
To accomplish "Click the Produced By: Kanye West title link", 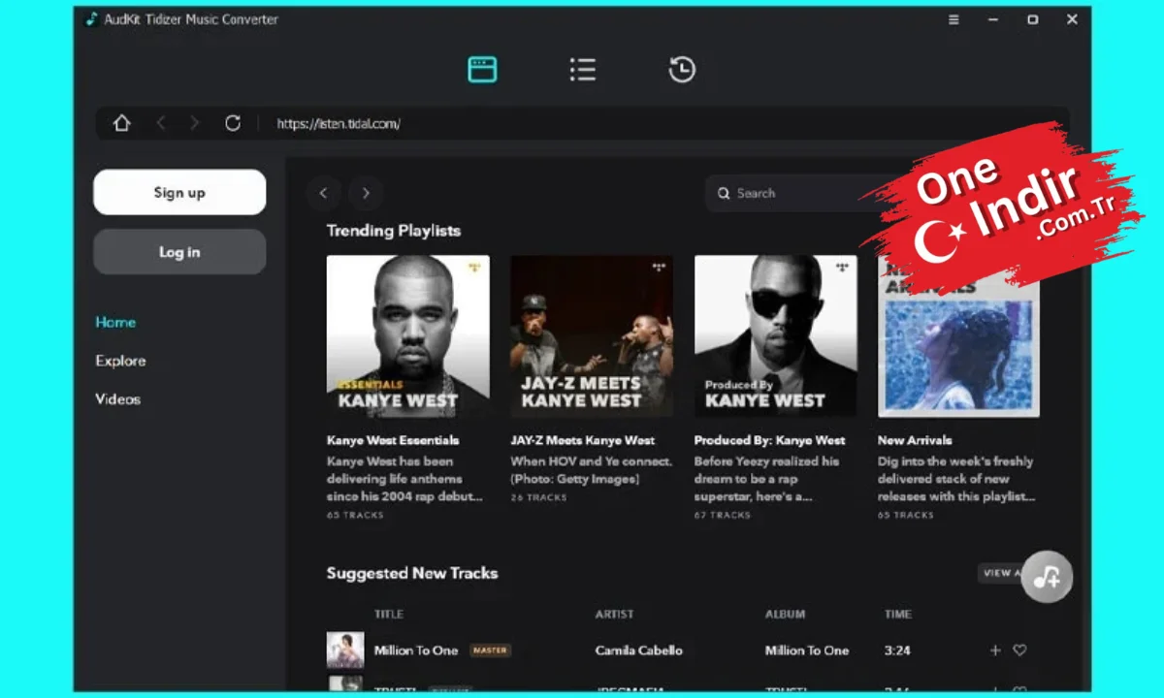I will (x=769, y=440).
